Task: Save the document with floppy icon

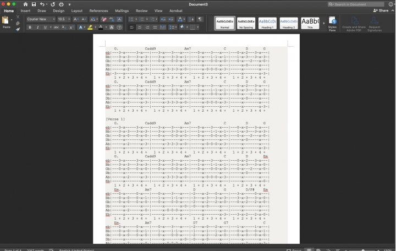Action: [x=34, y=4]
